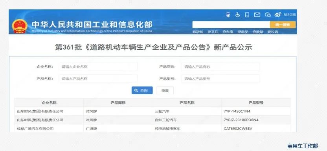Open the 查数据 menu item
The height and width of the screenshot is (151, 327).
click(x=258, y=32)
